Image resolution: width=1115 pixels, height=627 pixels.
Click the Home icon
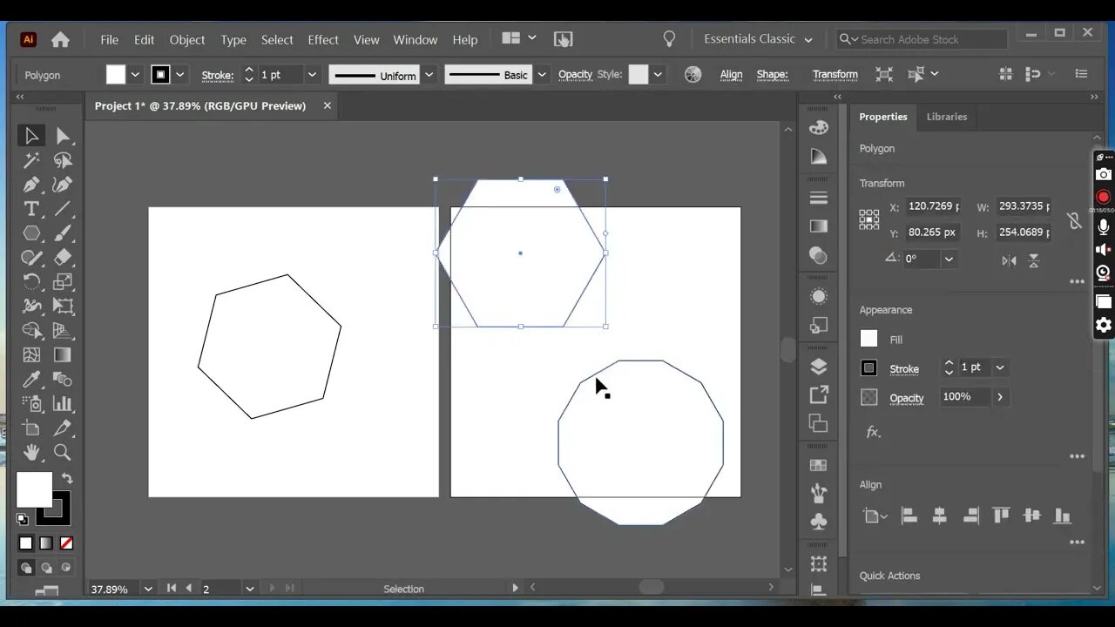tap(60, 39)
